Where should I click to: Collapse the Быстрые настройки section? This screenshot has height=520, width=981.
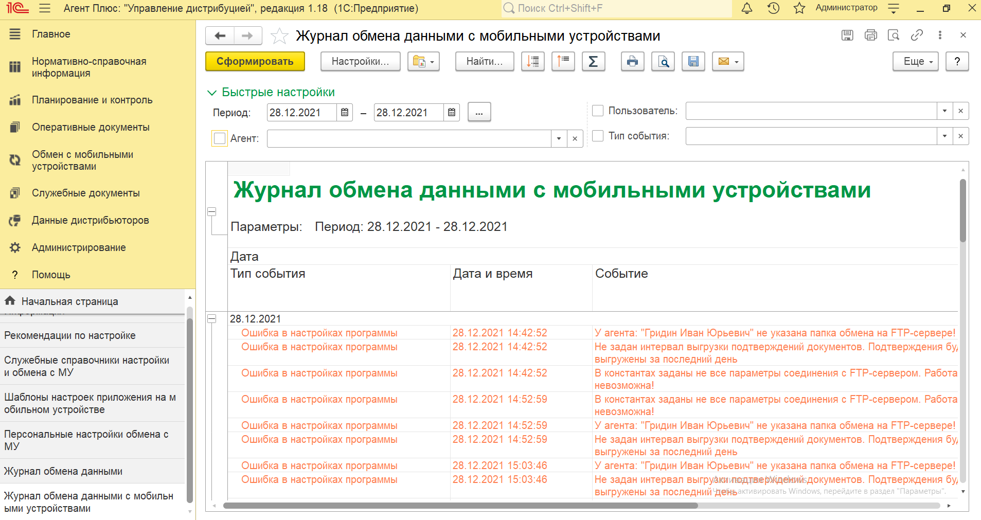tap(211, 93)
